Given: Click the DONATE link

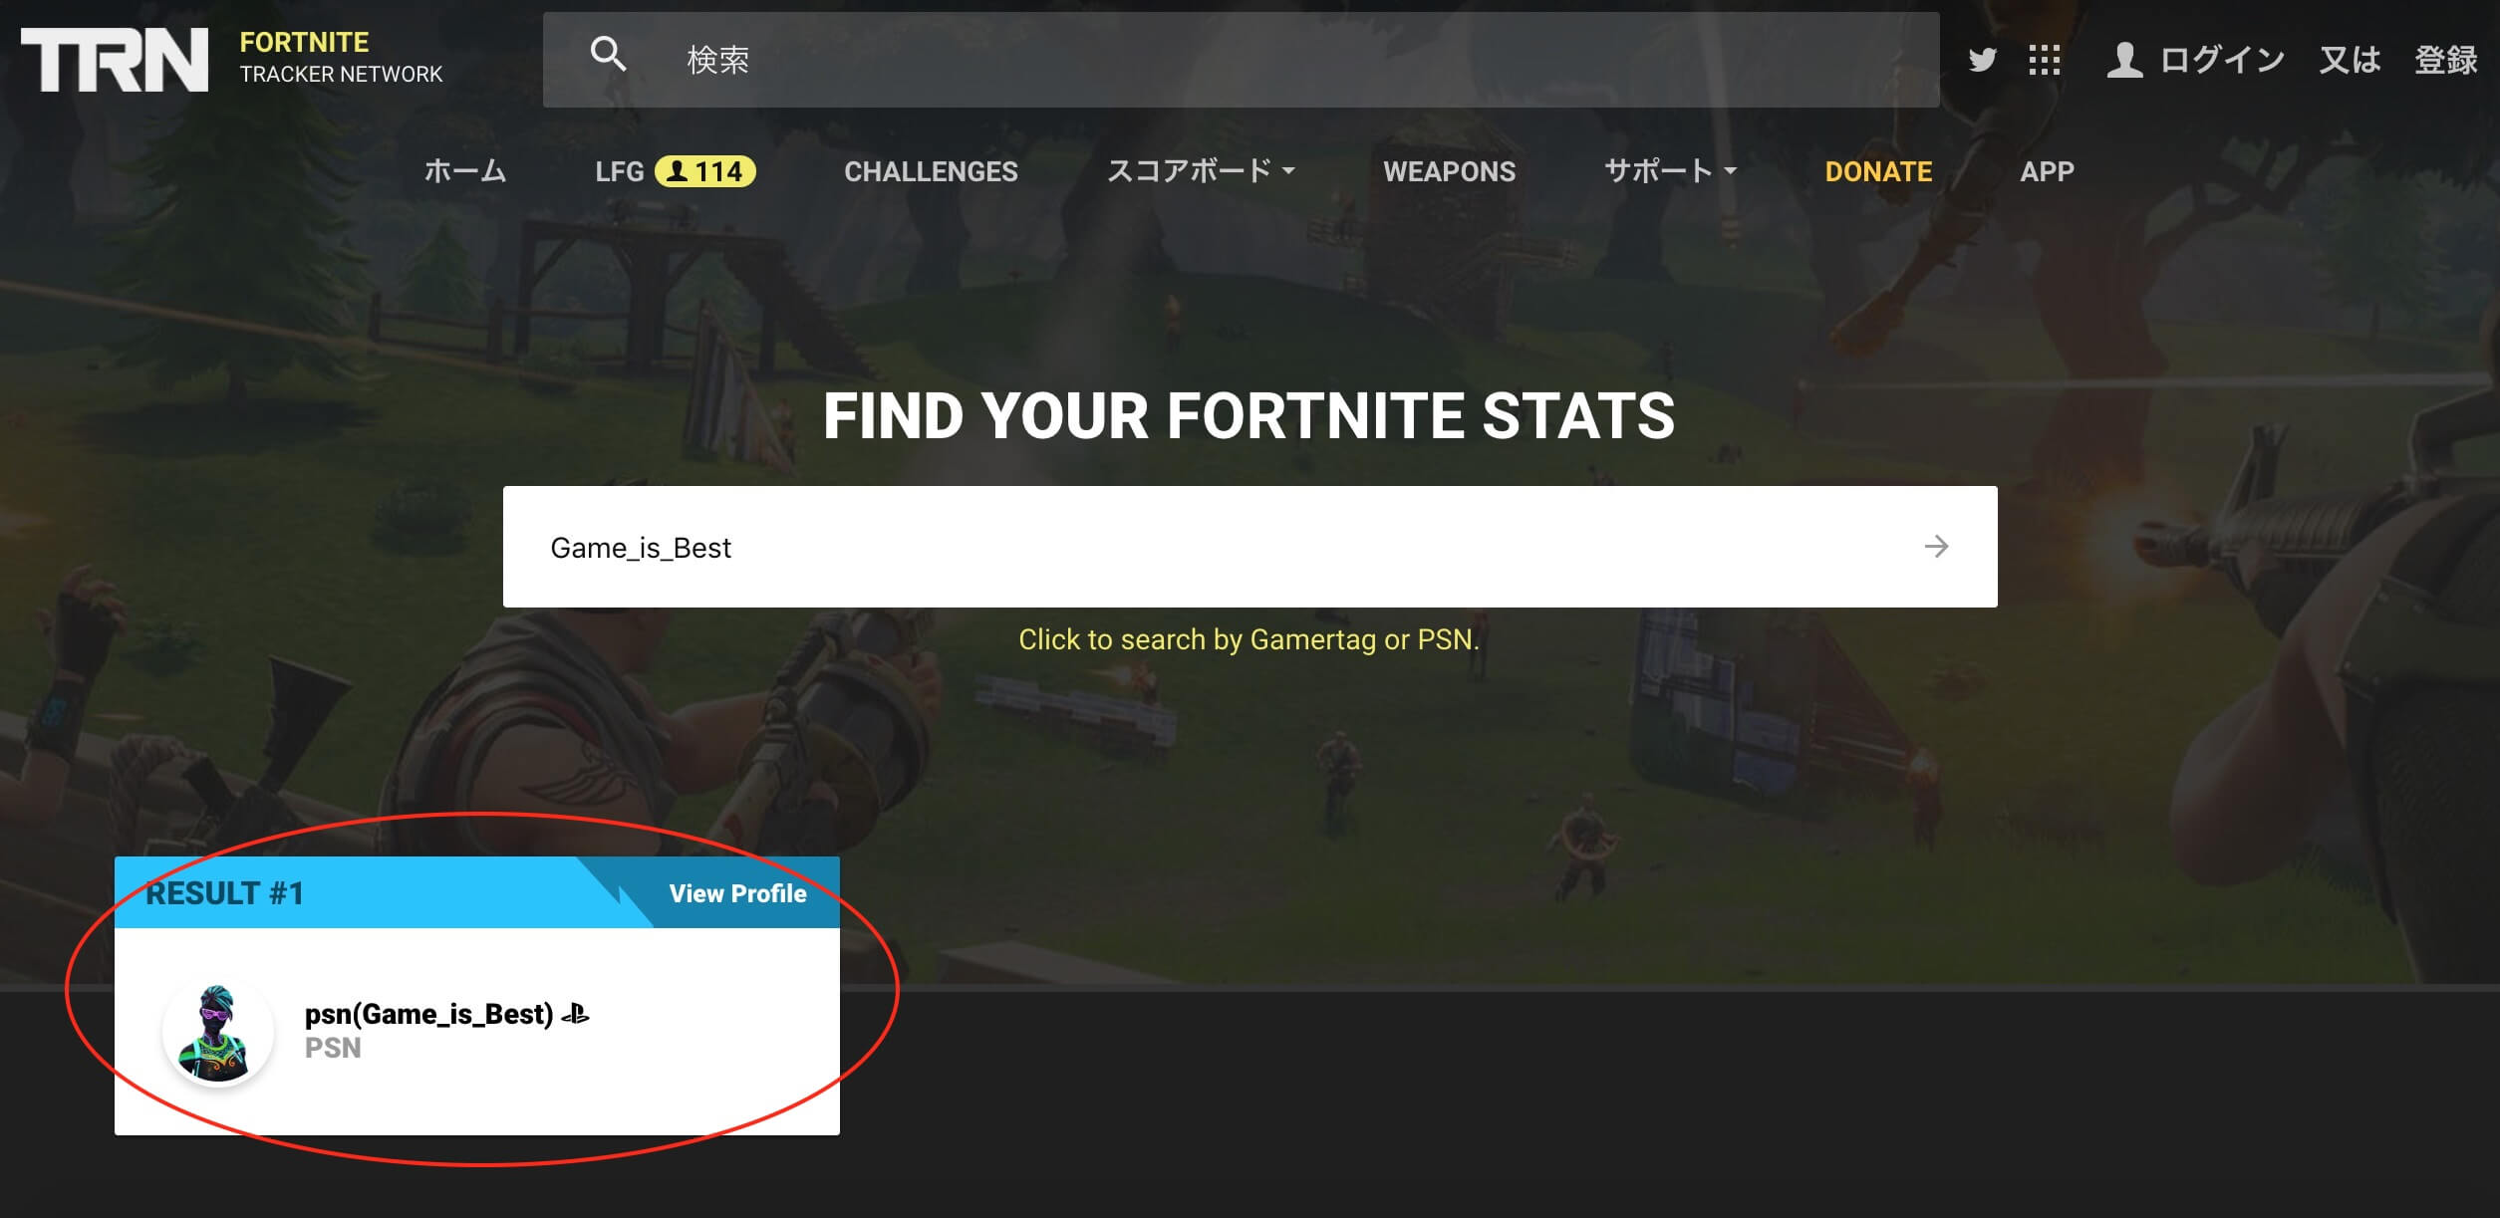Looking at the screenshot, I should 1878,171.
